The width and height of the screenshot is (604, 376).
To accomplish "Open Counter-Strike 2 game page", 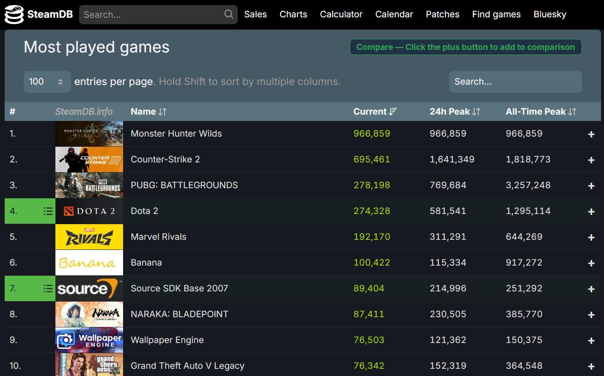I will pyautogui.click(x=165, y=159).
